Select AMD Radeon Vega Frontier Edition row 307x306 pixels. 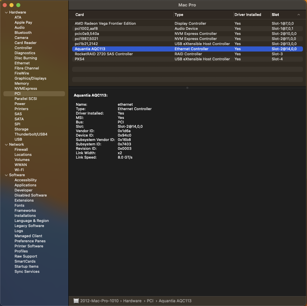pos(188,23)
